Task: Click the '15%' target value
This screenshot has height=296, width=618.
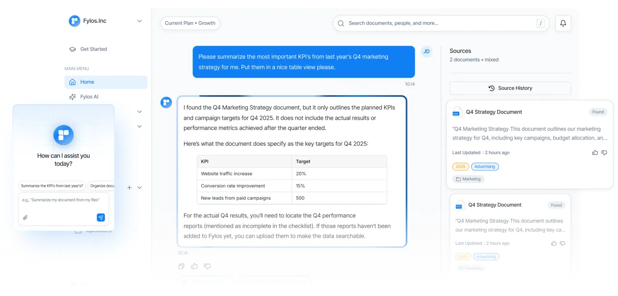Action: [x=301, y=186]
